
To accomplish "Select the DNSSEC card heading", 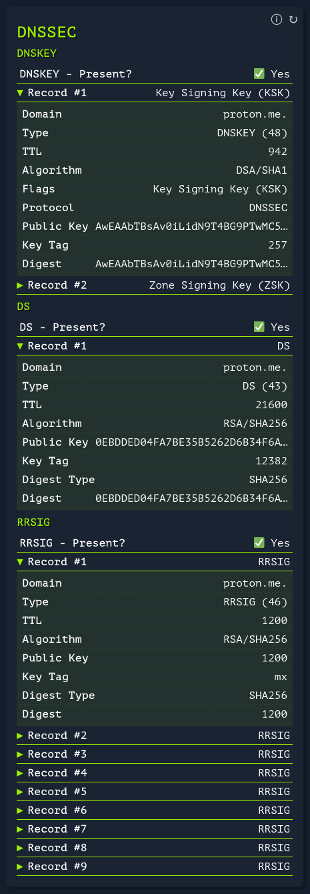I will coord(47,31).
